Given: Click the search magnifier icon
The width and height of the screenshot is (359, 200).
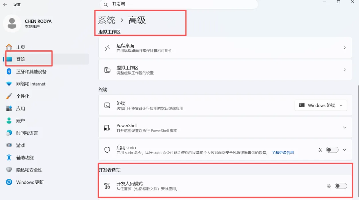Looking at the screenshot, I should point(106,5).
